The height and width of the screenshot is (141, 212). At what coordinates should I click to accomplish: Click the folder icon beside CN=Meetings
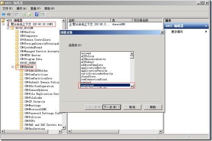point(22,106)
